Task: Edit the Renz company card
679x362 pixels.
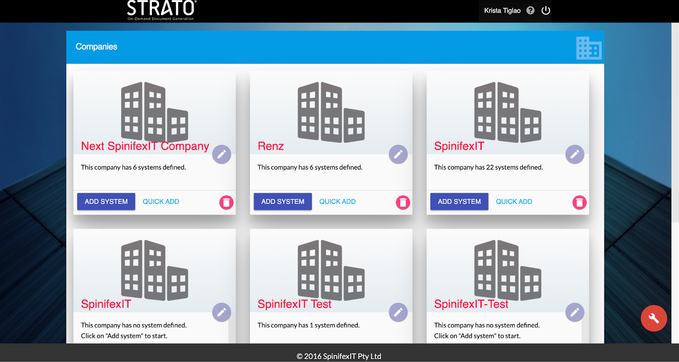Action: [398, 154]
